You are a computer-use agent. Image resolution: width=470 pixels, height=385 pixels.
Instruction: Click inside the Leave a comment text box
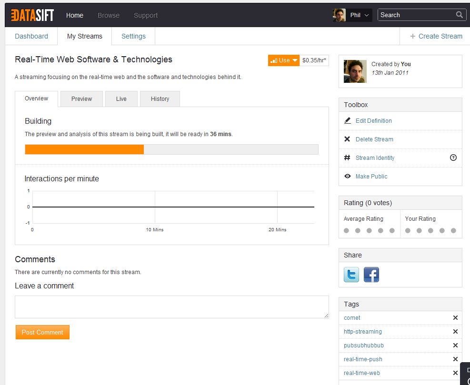(x=172, y=307)
